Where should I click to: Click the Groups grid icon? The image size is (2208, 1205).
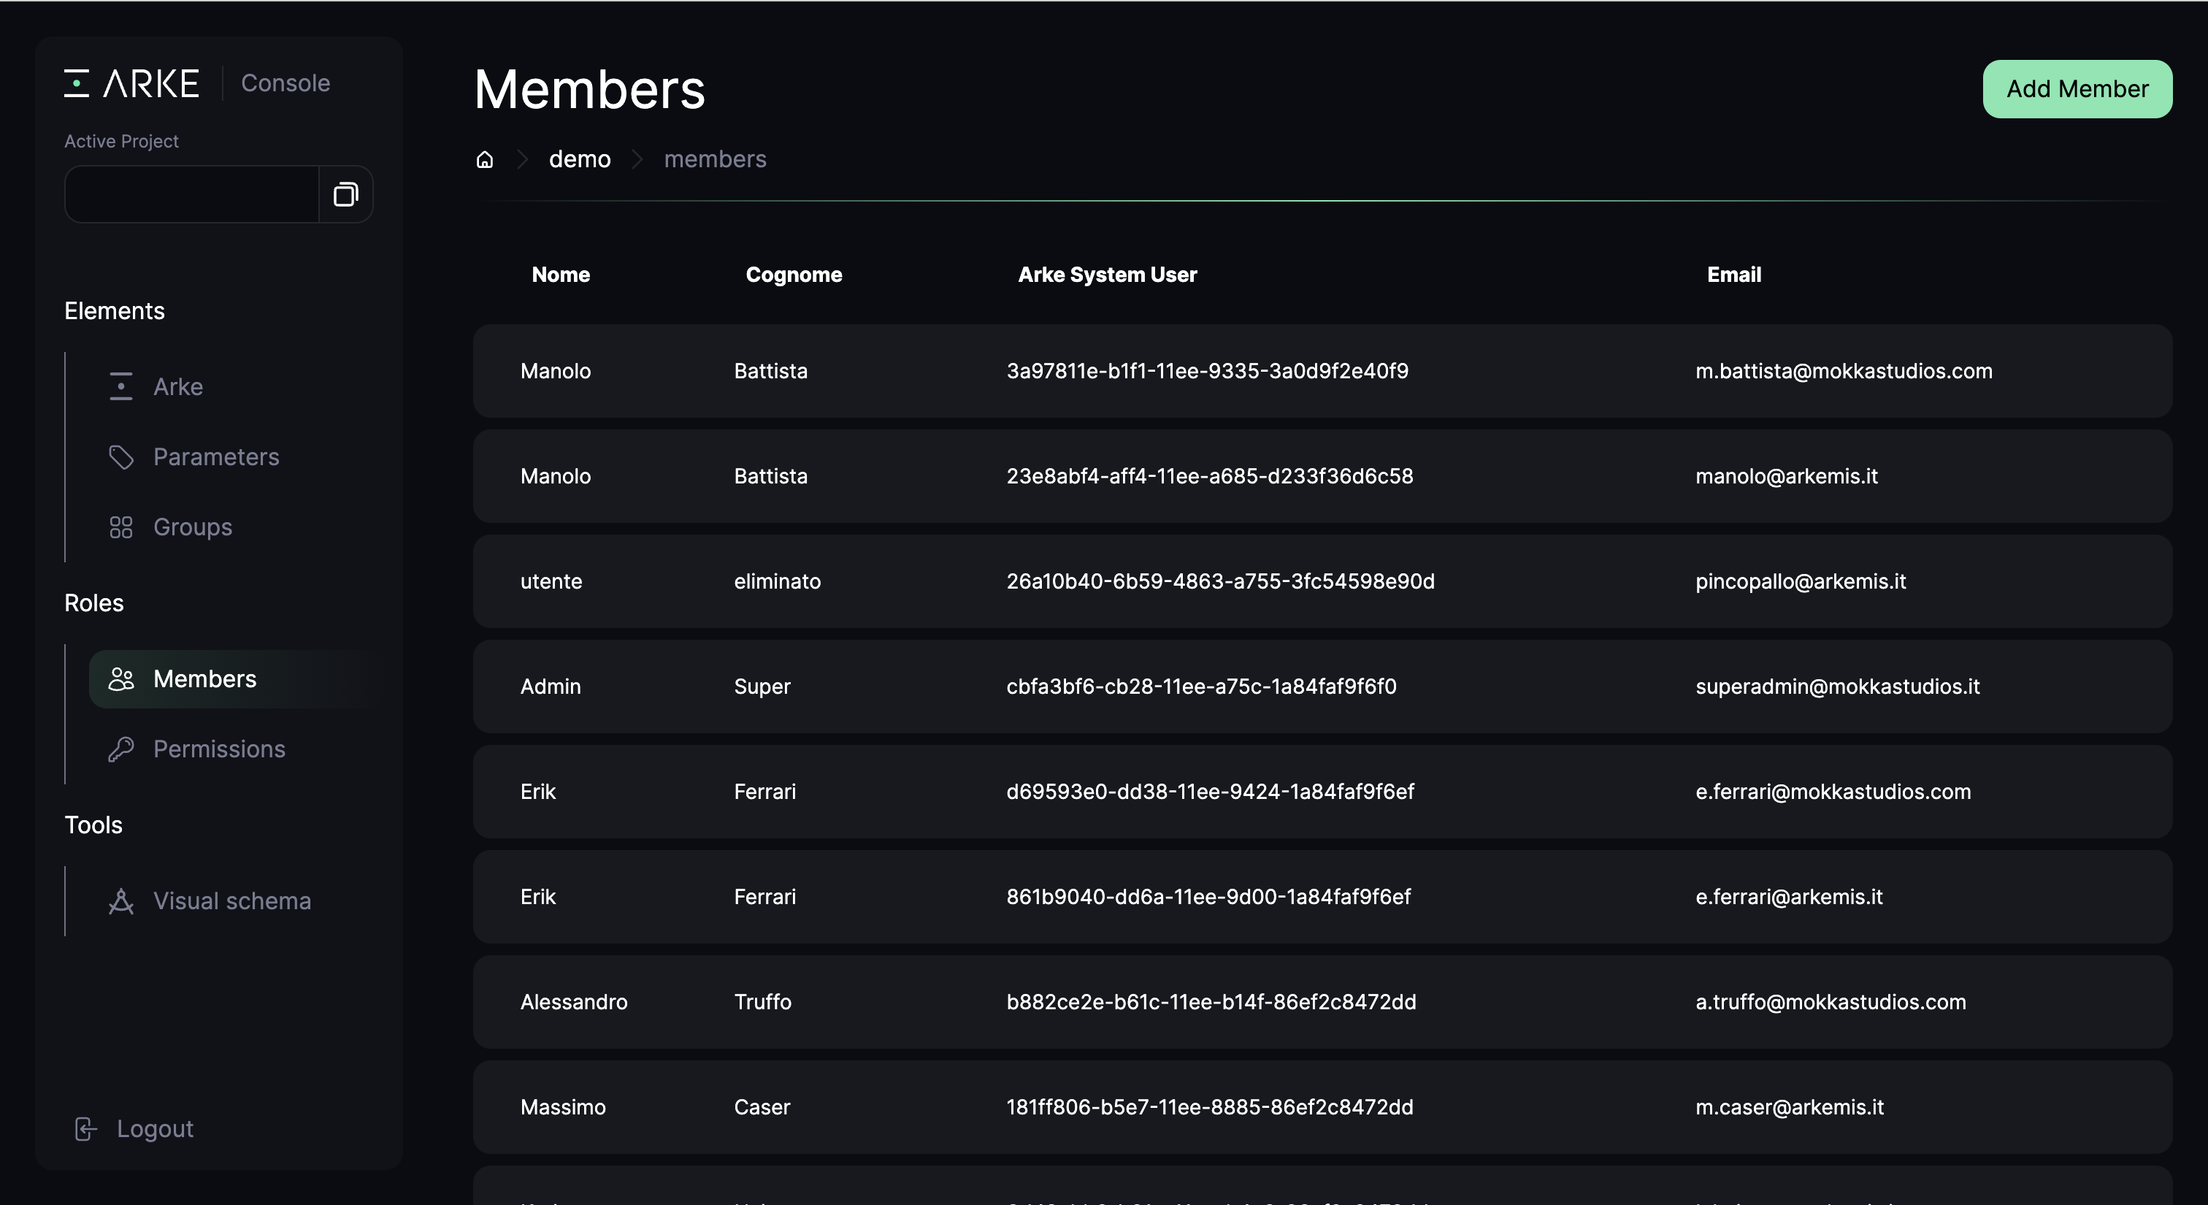(121, 527)
